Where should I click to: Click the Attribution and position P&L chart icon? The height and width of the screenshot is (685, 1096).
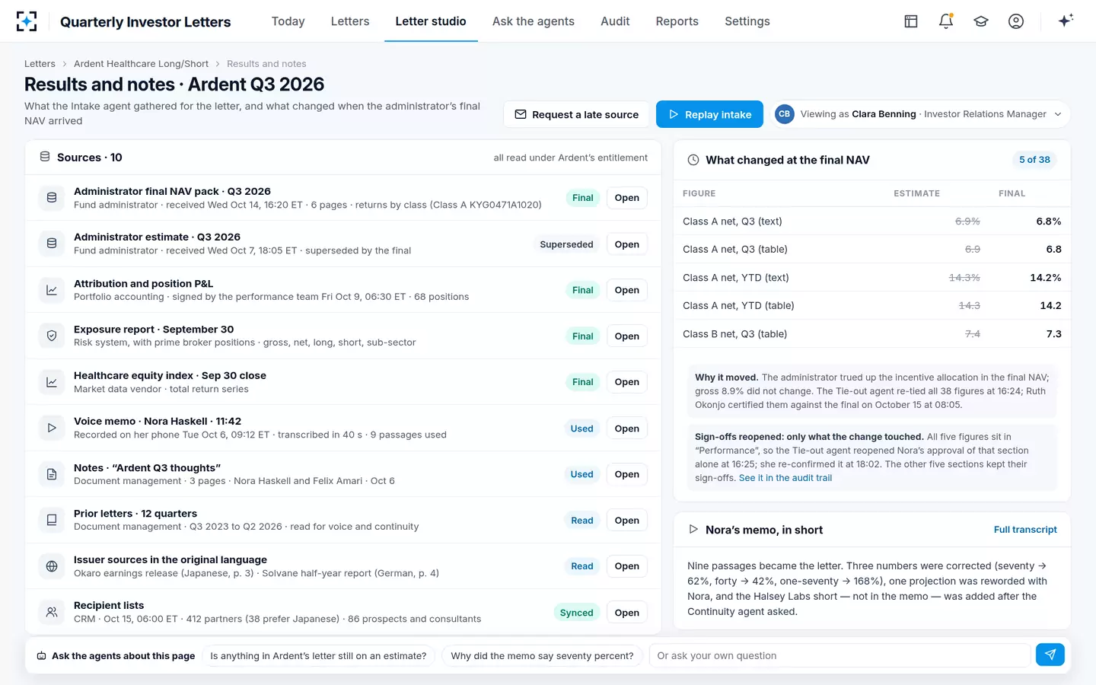click(x=52, y=290)
